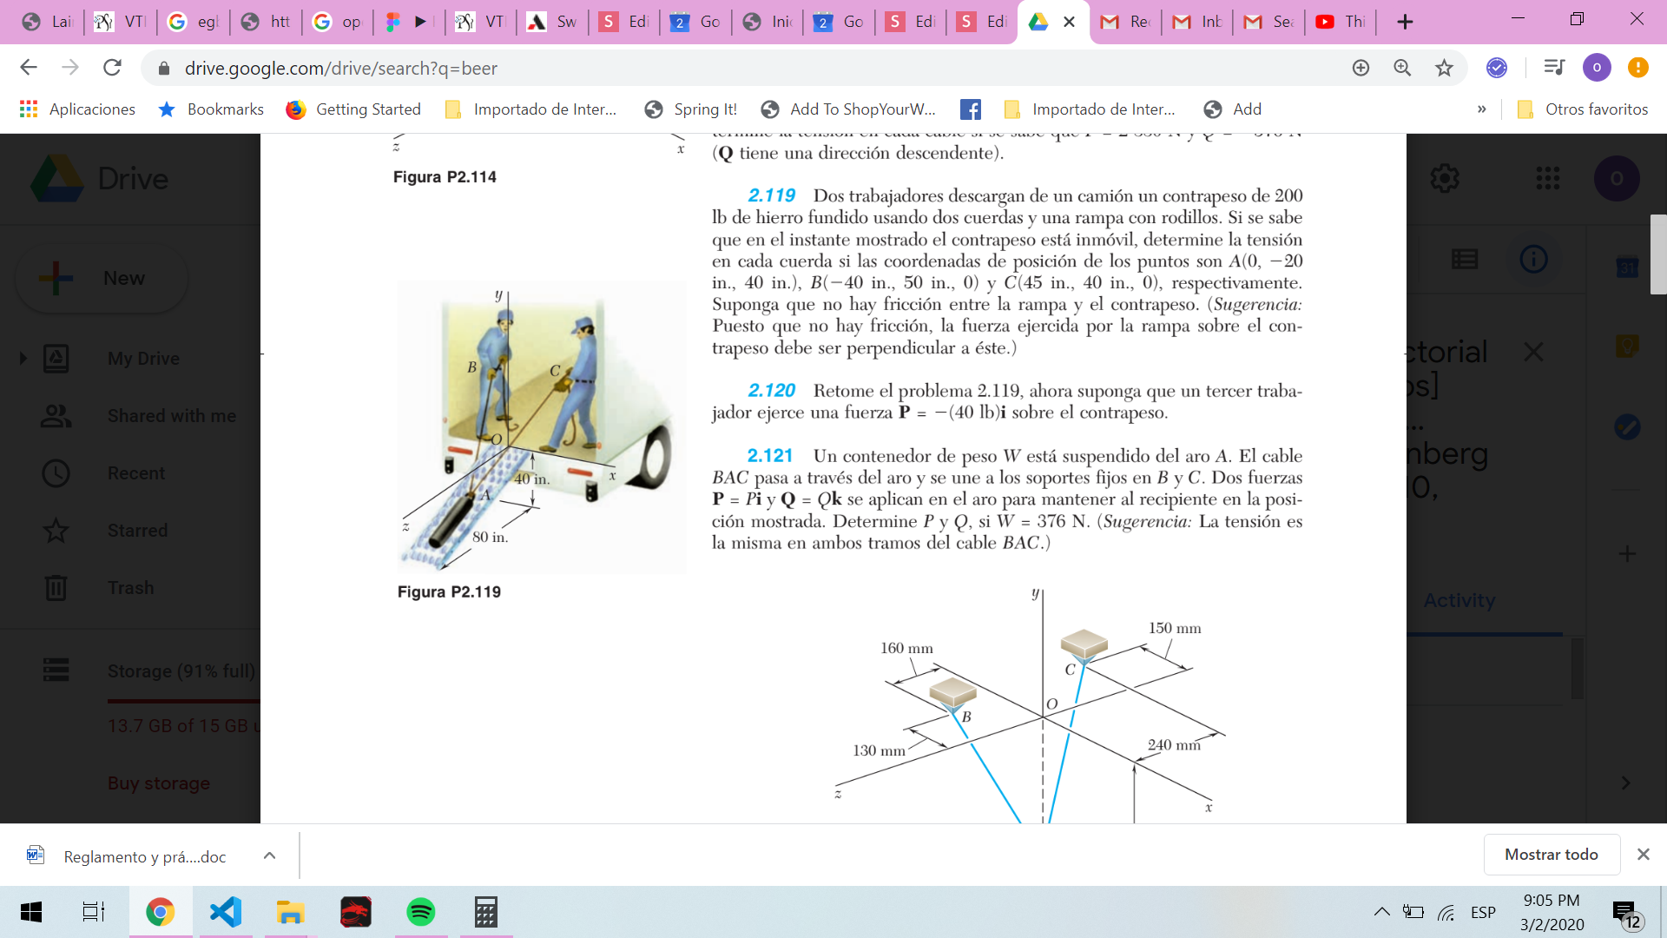Open Drive settings gear icon
The width and height of the screenshot is (1667, 938).
pos(1444,179)
